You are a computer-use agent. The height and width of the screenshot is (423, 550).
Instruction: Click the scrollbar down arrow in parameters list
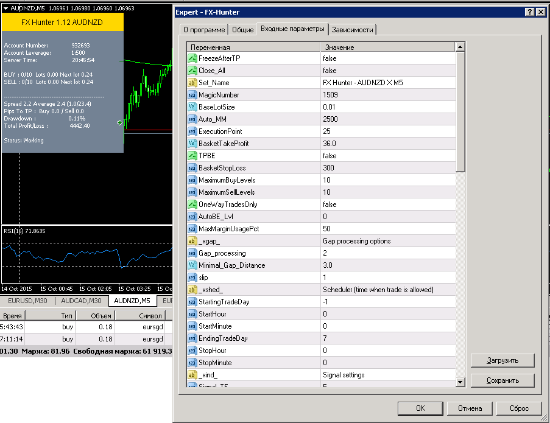pyautogui.click(x=460, y=382)
